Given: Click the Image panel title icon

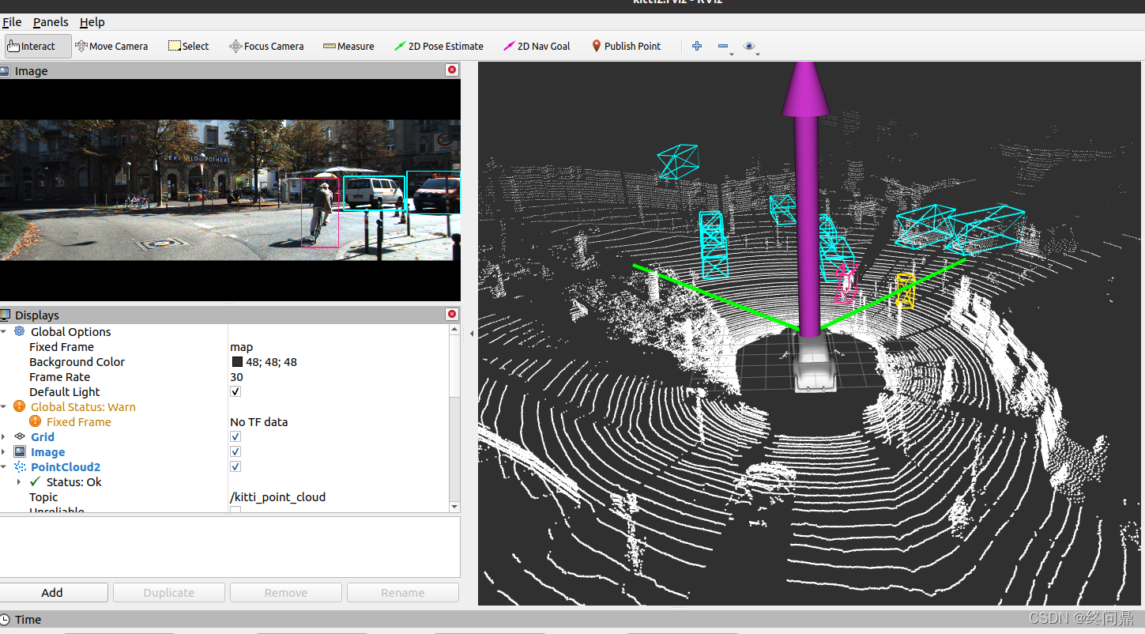Looking at the screenshot, I should click(x=5, y=70).
